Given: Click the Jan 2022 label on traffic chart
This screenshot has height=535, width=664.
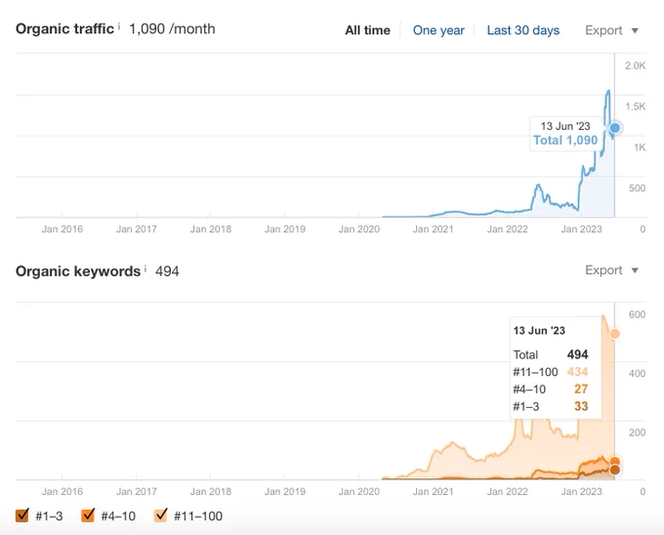Looking at the screenshot, I should pos(507,229).
